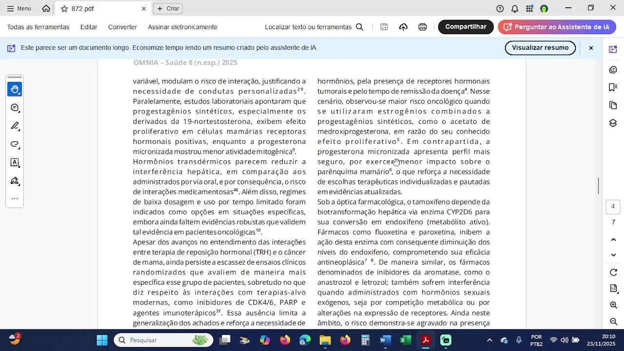Click the Compartilhar button

466,27
